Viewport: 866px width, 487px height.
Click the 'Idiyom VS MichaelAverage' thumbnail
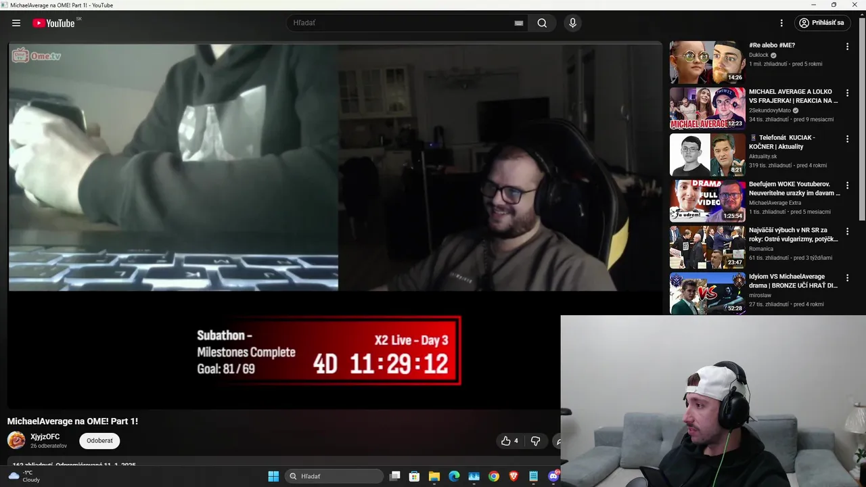tap(707, 293)
